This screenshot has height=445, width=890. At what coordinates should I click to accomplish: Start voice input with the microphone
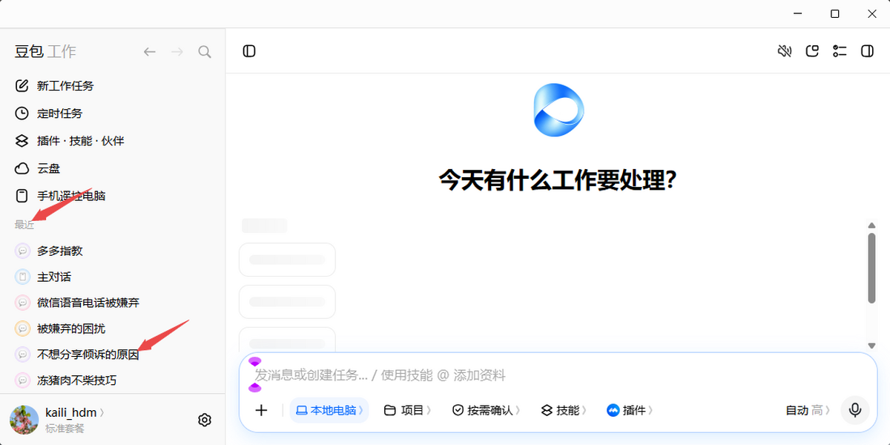tap(855, 410)
